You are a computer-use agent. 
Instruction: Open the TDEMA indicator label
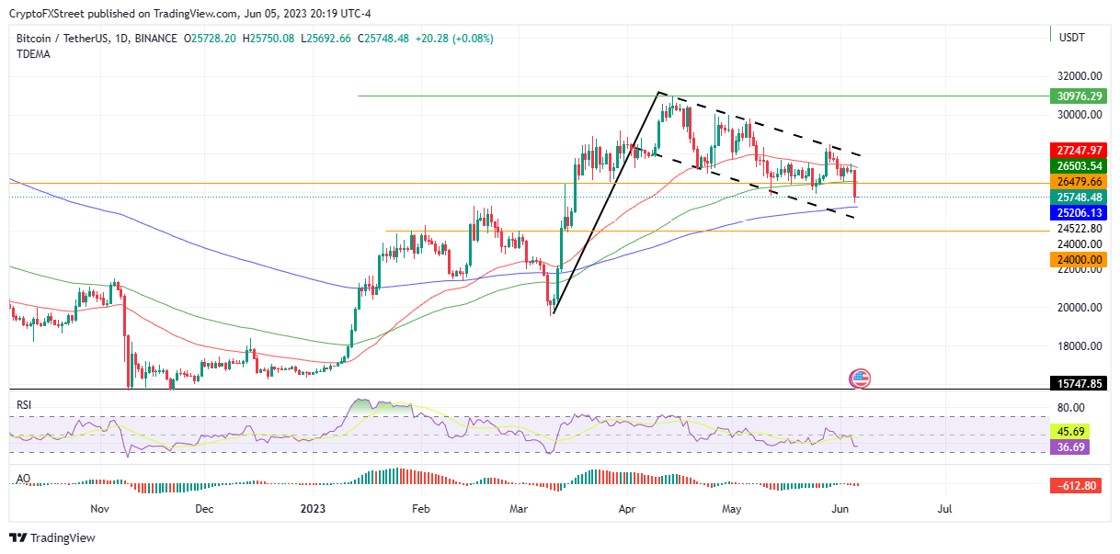tap(33, 54)
